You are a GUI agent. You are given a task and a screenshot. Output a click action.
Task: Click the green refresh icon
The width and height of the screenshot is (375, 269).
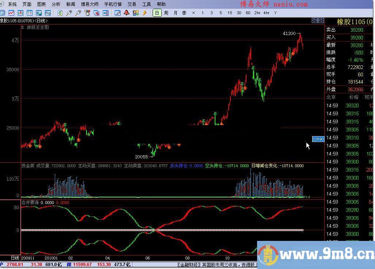click(x=60, y=13)
